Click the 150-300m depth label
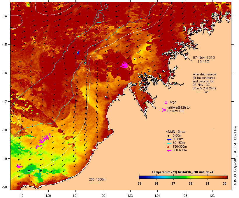Screen dimensions: 239x198 click(180, 146)
